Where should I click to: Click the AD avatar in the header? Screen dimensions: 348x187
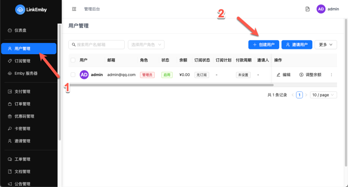[x=321, y=9]
